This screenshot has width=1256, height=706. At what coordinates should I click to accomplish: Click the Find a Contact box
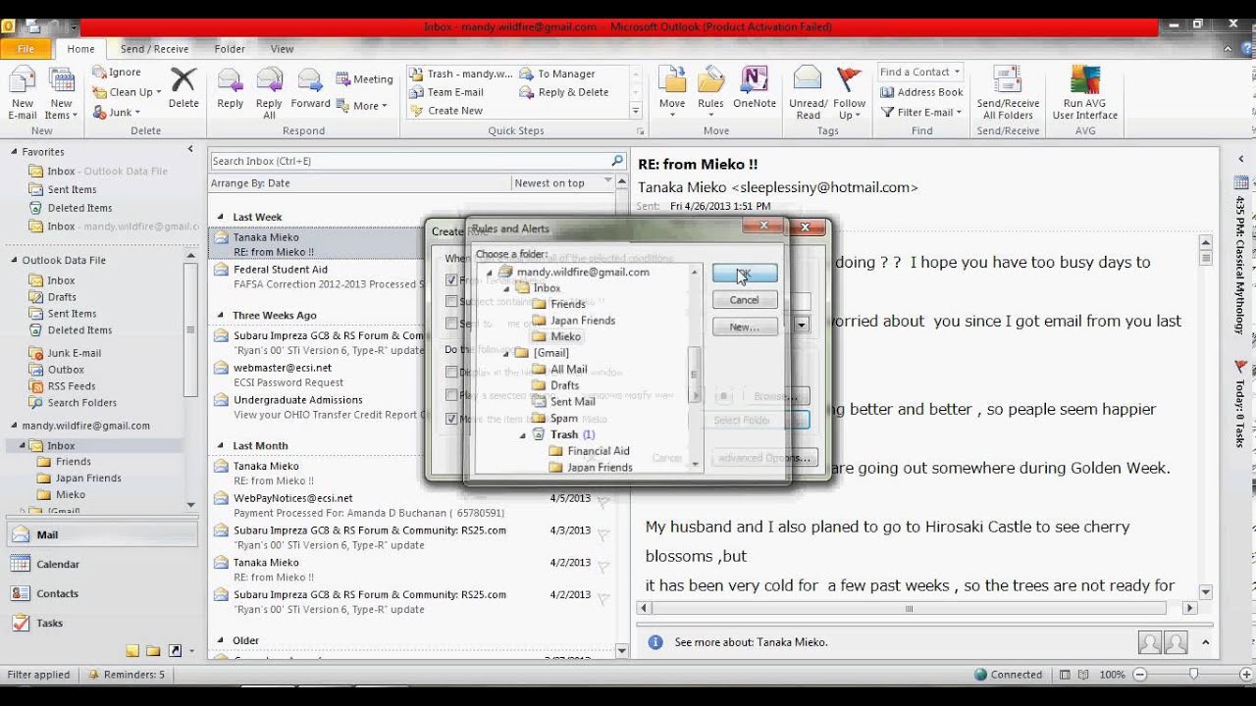coord(919,73)
